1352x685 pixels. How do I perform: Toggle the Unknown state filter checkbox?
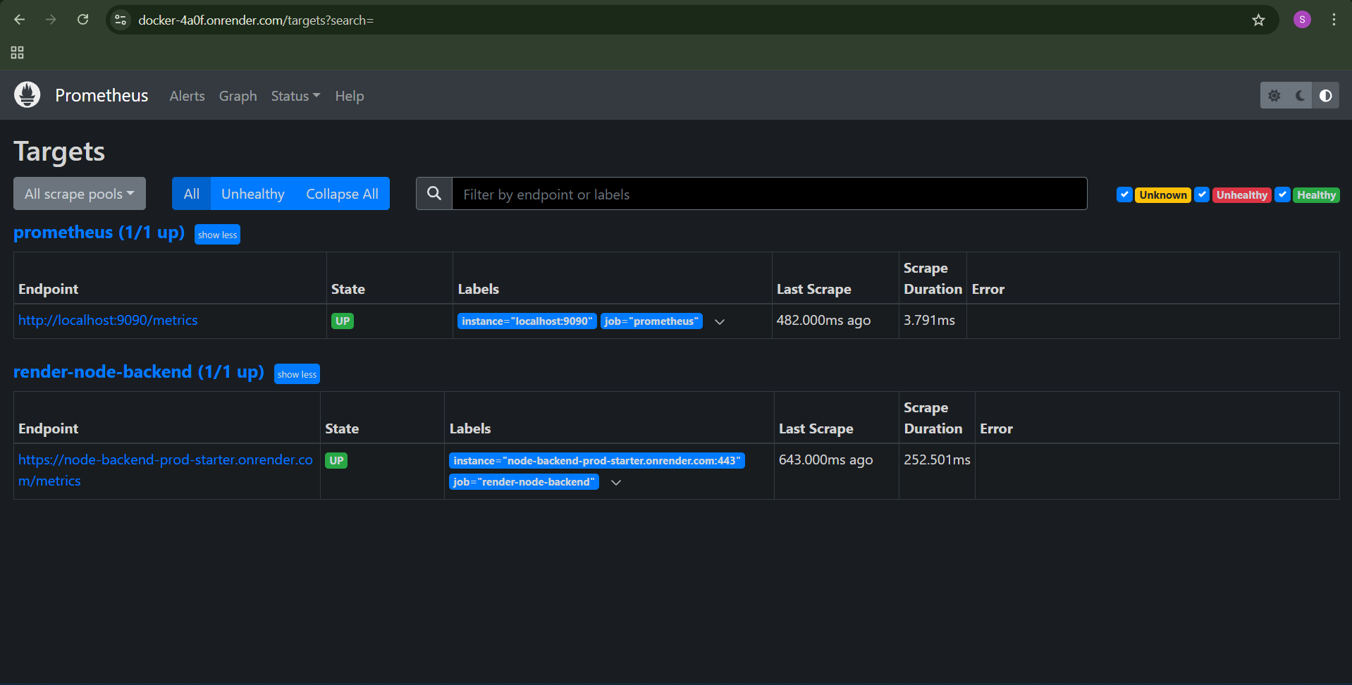pos(1124,195)
